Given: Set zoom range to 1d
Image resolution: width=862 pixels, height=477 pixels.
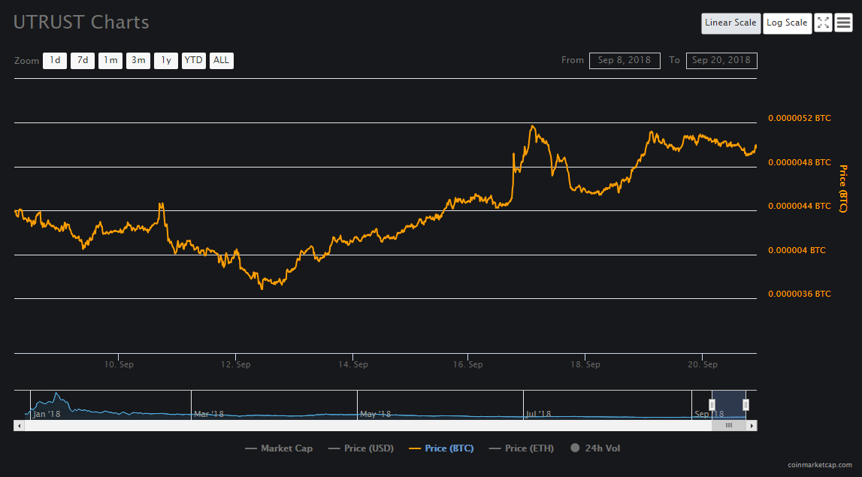Looking at the screenshot, I should [x=55, y=60].
